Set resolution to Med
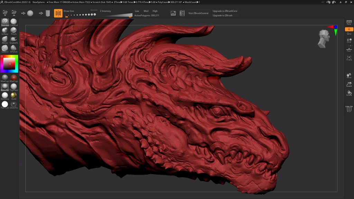This screenshot has height=199, width=354. (x=146, y=11)
